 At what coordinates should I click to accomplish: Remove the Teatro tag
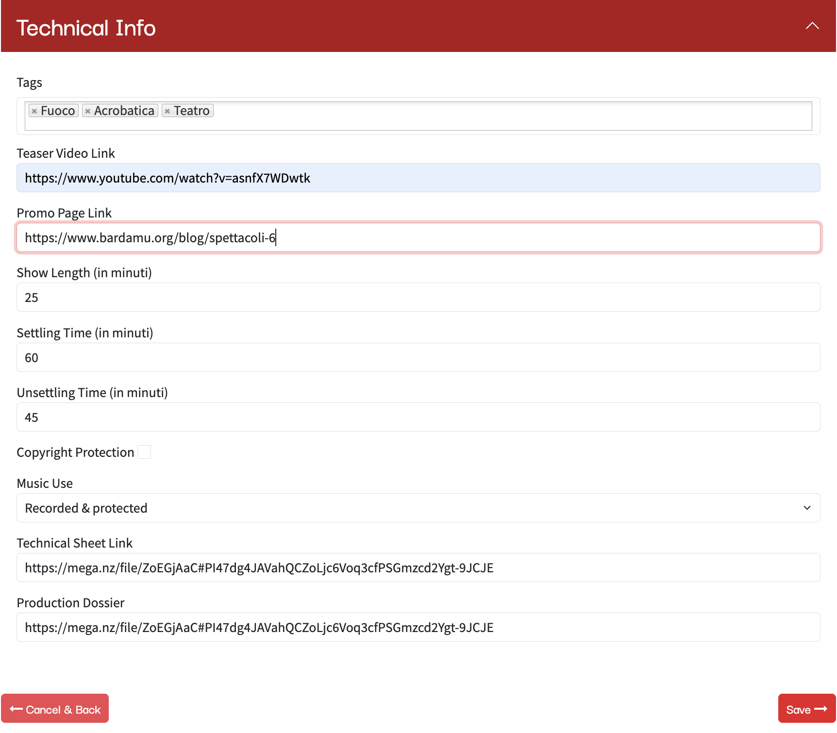167,111
